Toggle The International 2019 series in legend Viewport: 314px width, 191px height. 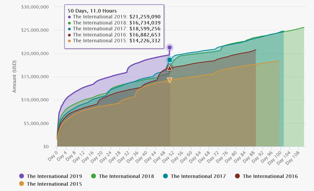pos(51,176)
